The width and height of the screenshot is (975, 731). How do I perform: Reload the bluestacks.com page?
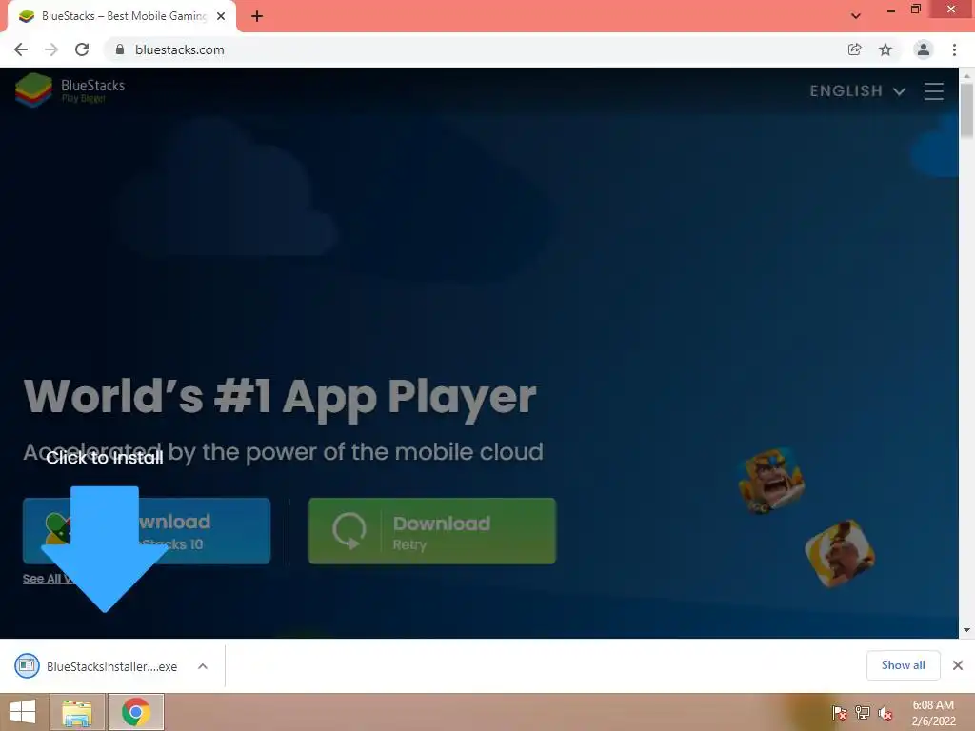(x=82, y=49)
